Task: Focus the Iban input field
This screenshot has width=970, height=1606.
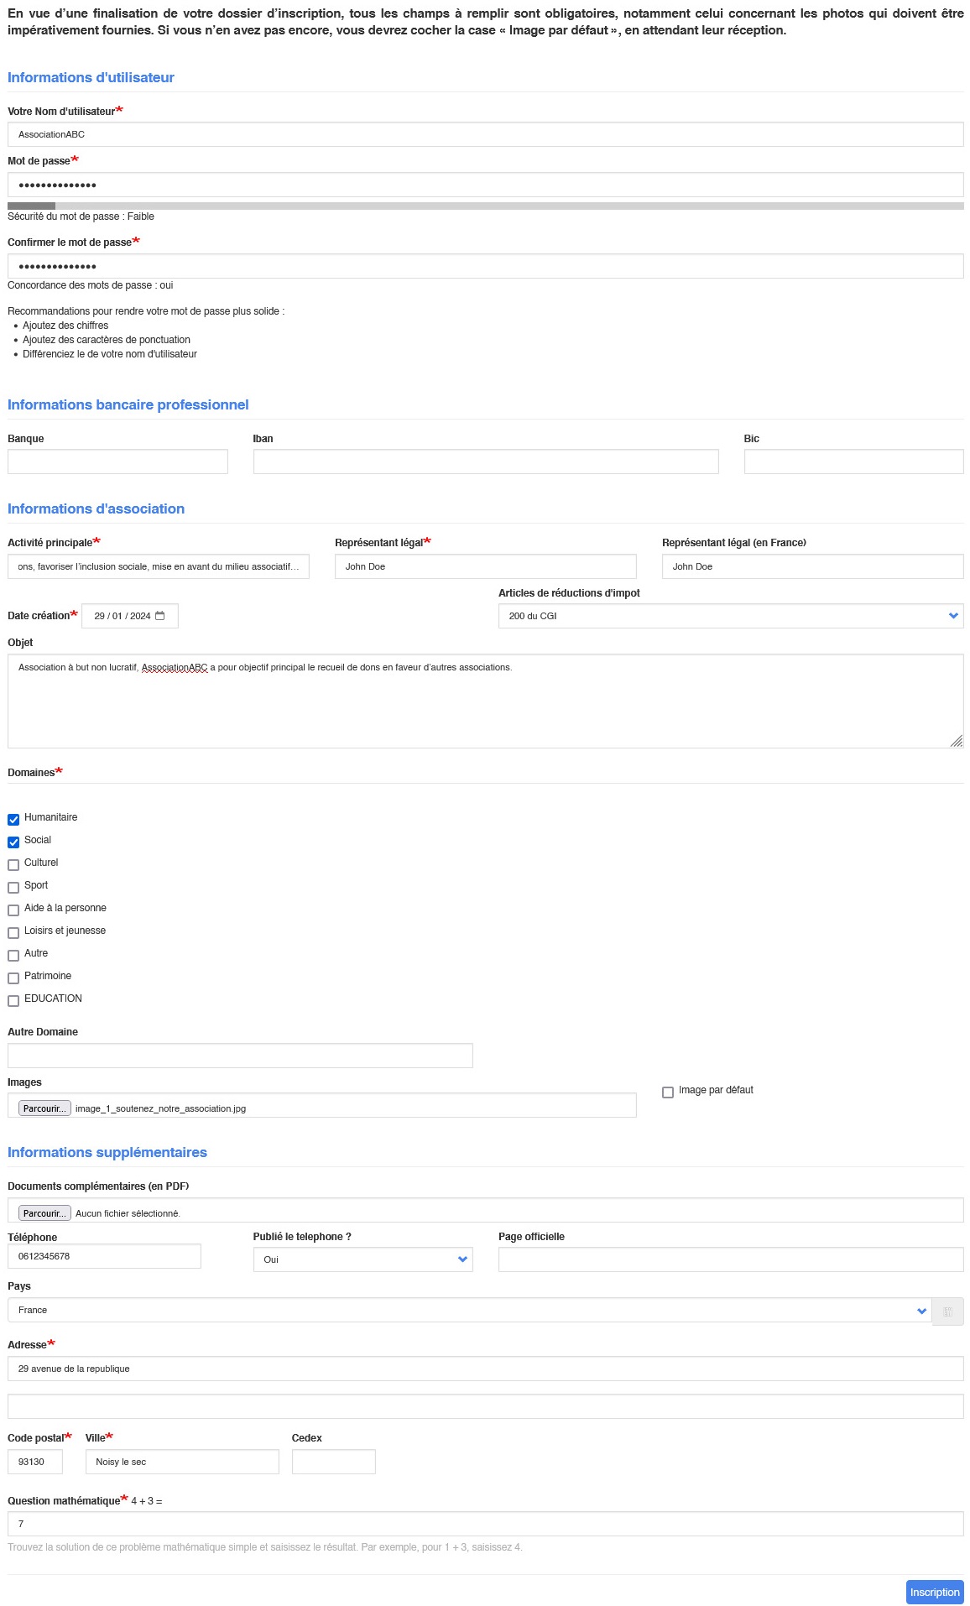Action: point(485,461)
